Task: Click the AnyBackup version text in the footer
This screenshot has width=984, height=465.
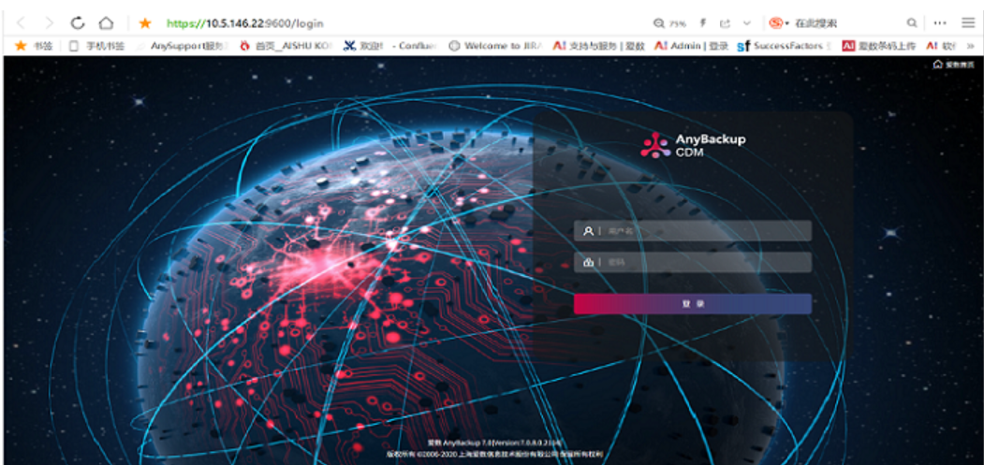Action: (x=494, y=443)
